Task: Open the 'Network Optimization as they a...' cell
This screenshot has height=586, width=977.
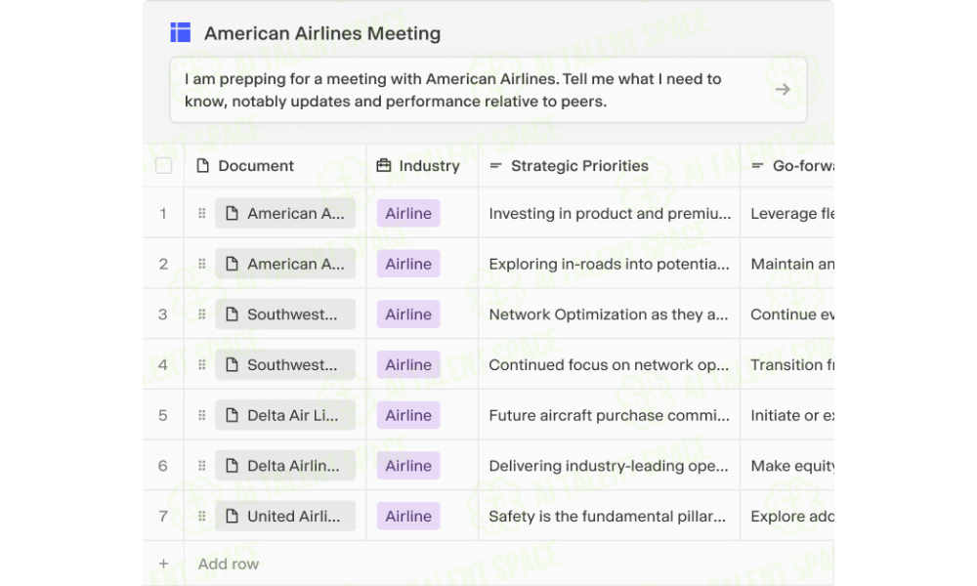Action: [x=610, y=314]
